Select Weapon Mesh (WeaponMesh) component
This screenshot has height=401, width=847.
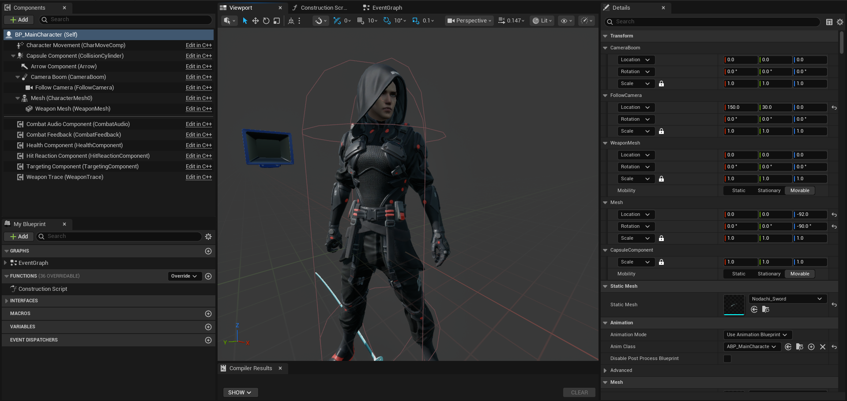pos(73,109)
